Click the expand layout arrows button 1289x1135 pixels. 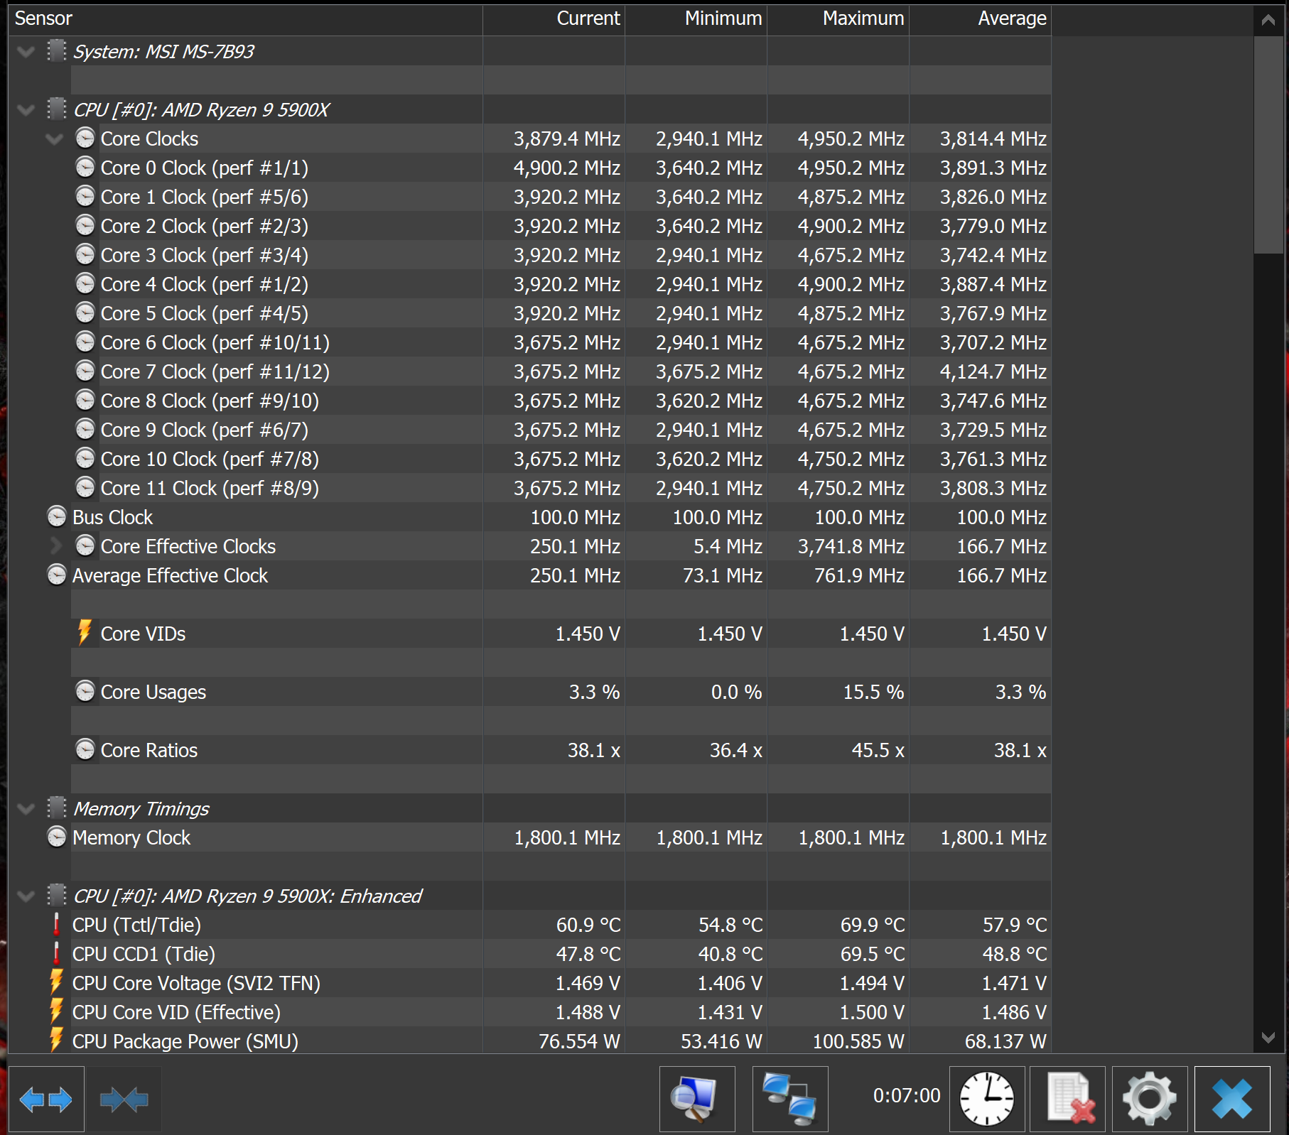click(46, 1099)
